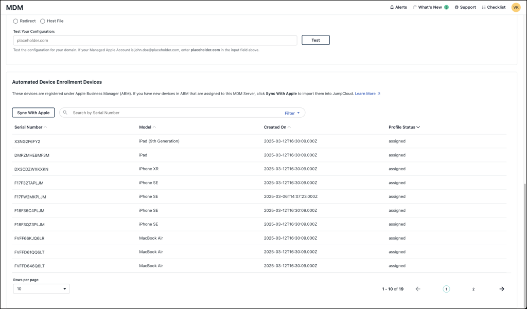Image resolution: width=527 pixels, height=309 pixels.
Task: Select the Redirect radio option
Action: click(15, 21)
